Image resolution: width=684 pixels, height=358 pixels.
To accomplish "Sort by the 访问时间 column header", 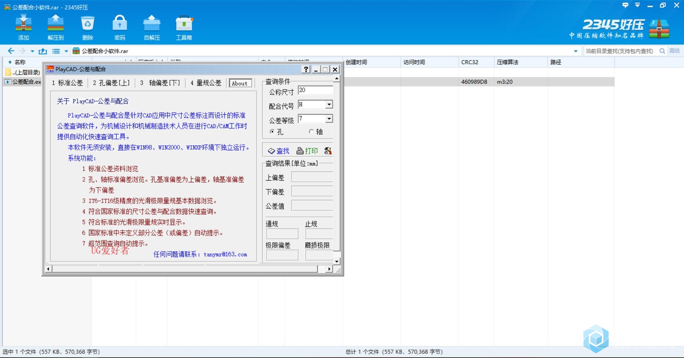I will click(x=429, y=62).
